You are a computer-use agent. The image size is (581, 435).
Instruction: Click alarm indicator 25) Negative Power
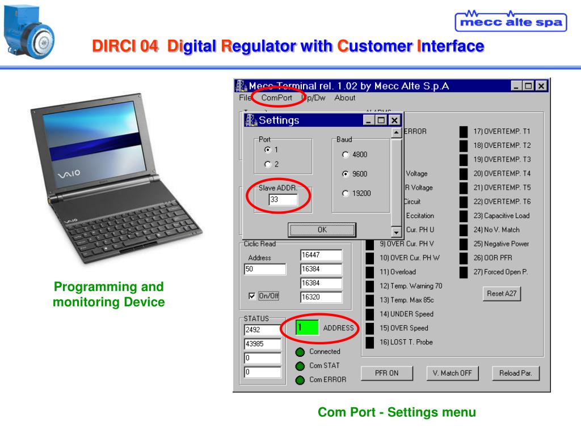click(x=463, y=244)
